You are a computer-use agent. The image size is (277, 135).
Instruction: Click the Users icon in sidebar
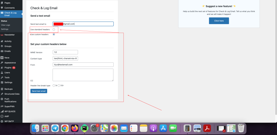(x=2, y=73)
